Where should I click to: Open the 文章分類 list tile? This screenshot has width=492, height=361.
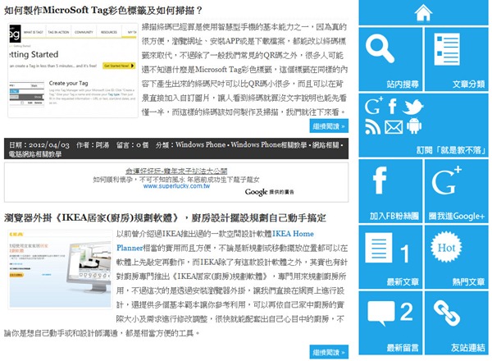(457, 59)
